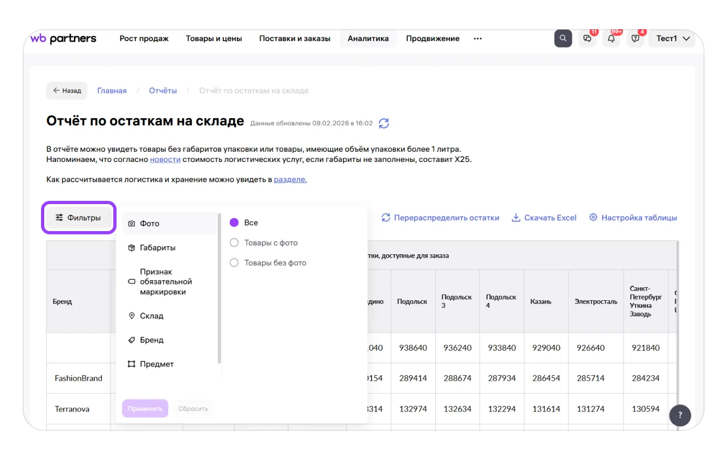This screenshot has height=460, width=725.
Task: Open the Аналитика menu item
Action: tap(368, 38)
